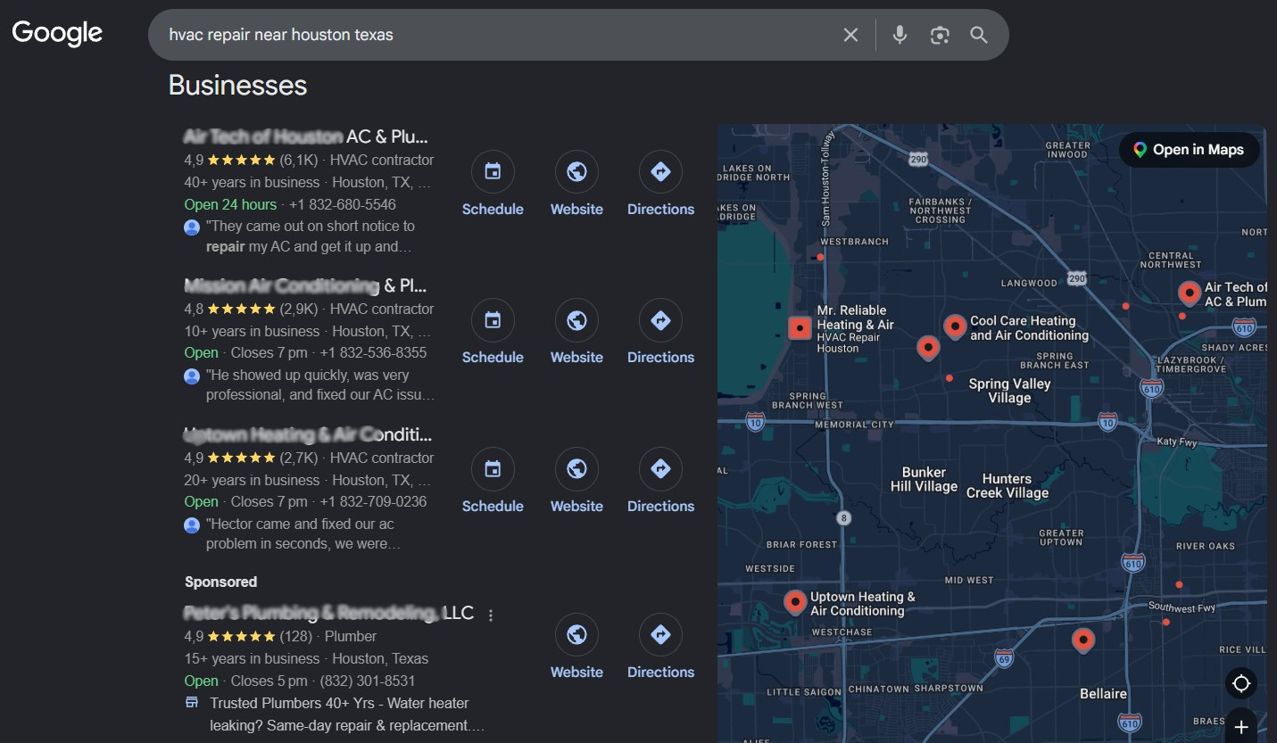Viewport: 1277px width, 743px height.
Task: Click phone number +1 832-680-5546
Action: coord(343,204)
